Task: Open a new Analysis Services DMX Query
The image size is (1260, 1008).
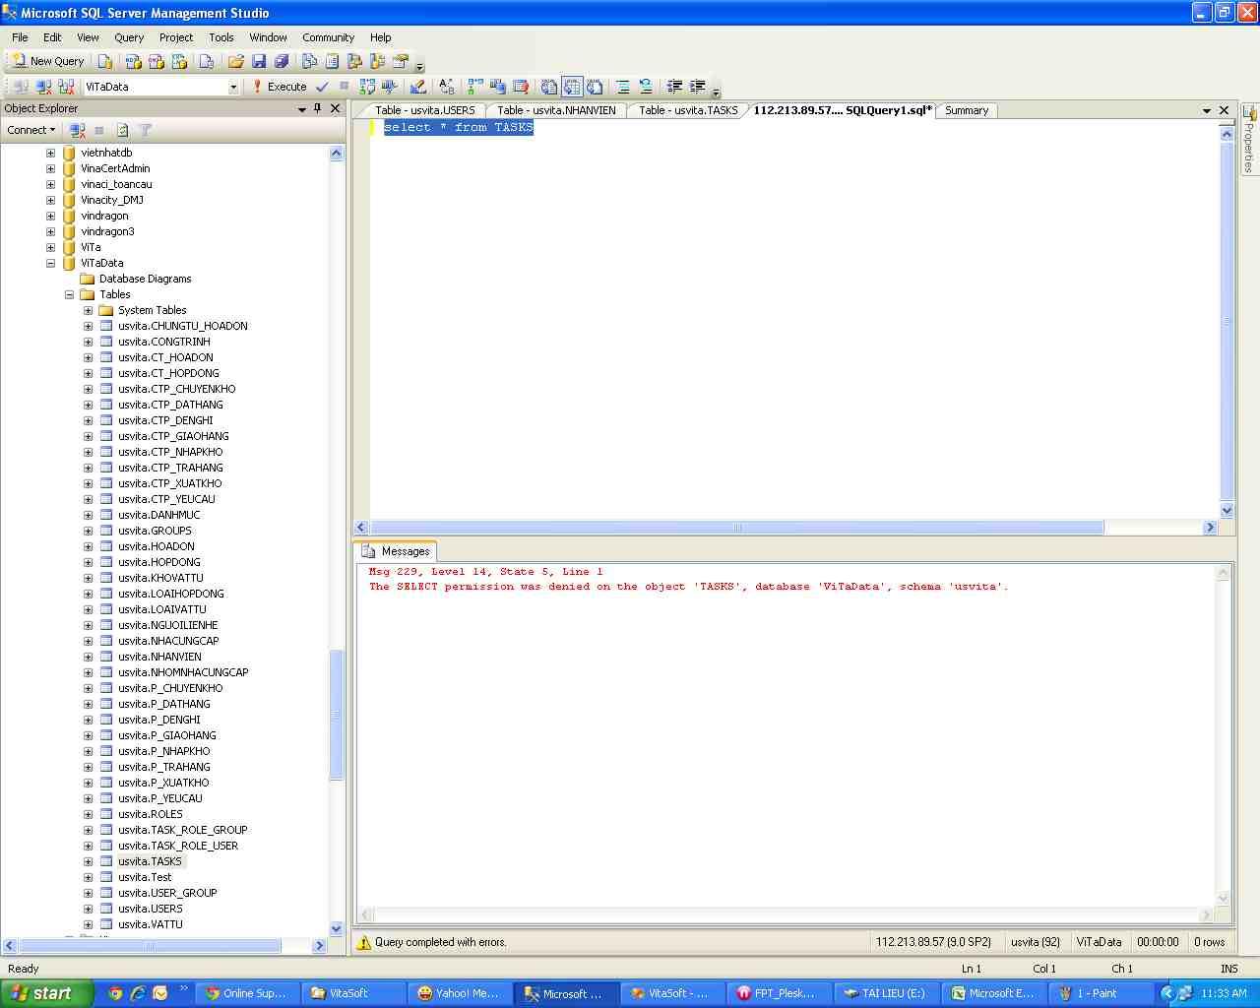Action: pyautogui.click(x=157, y=61)
